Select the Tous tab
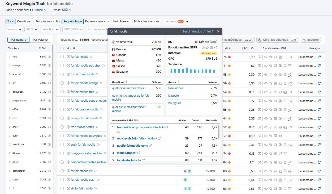This screenshot has width=332, height=194. tap(10, 21)
